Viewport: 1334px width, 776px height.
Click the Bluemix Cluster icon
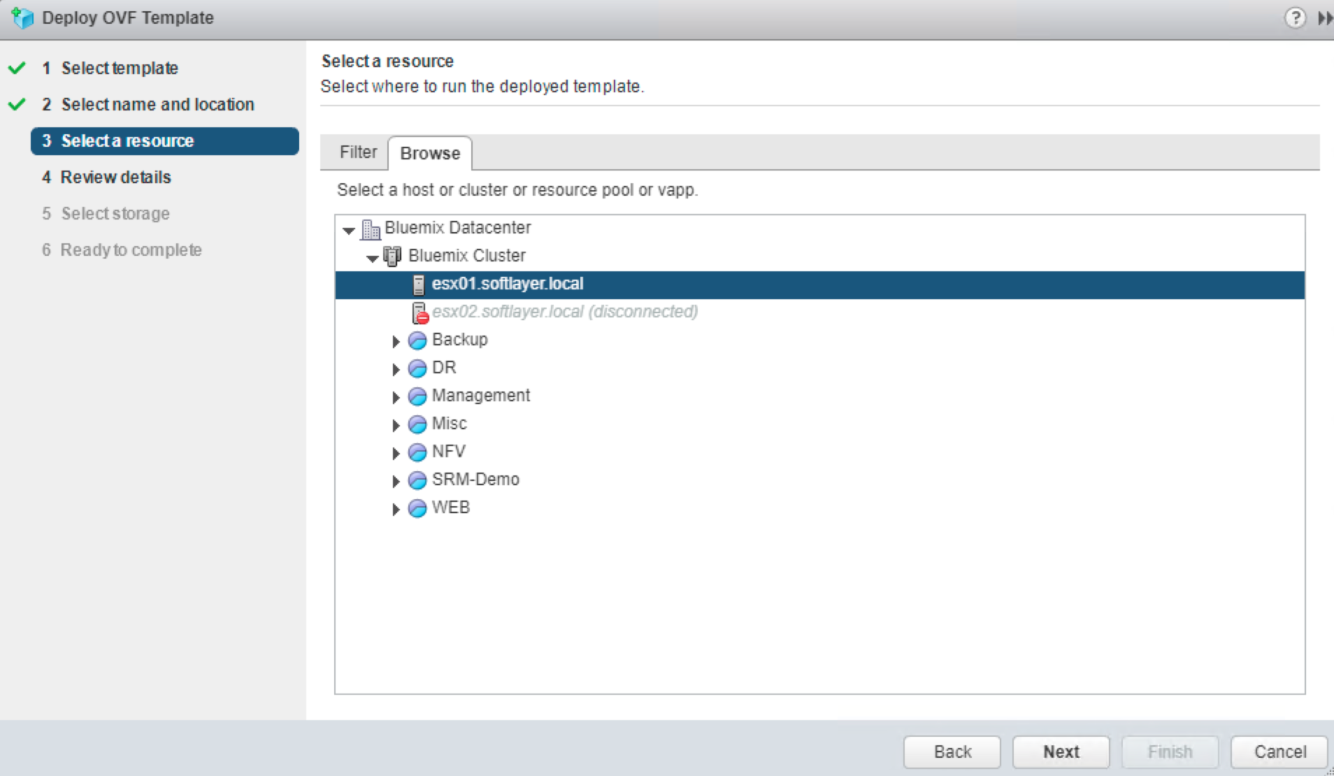[x=393, y=255]
